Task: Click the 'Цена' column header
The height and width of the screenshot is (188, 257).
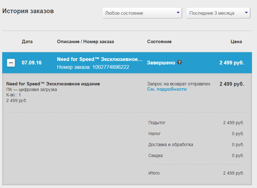Action: point(236,42)
